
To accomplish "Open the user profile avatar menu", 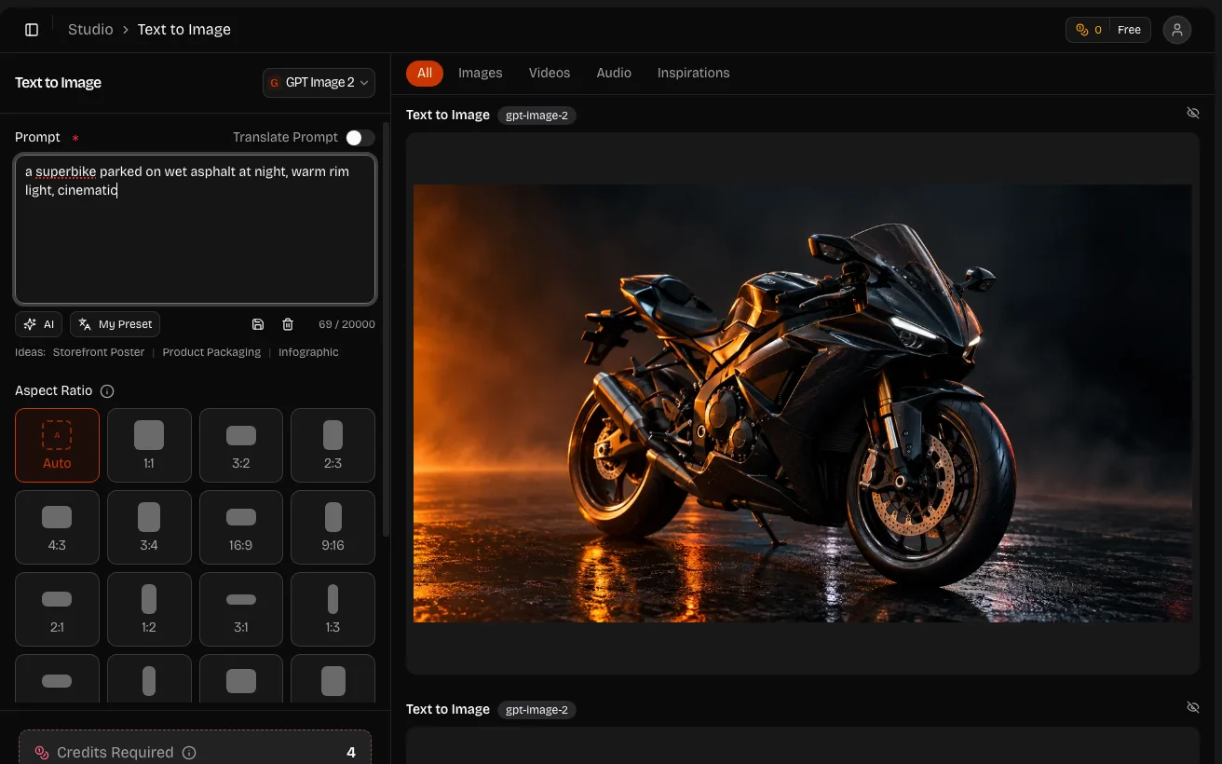I will tap(1177, 30).
